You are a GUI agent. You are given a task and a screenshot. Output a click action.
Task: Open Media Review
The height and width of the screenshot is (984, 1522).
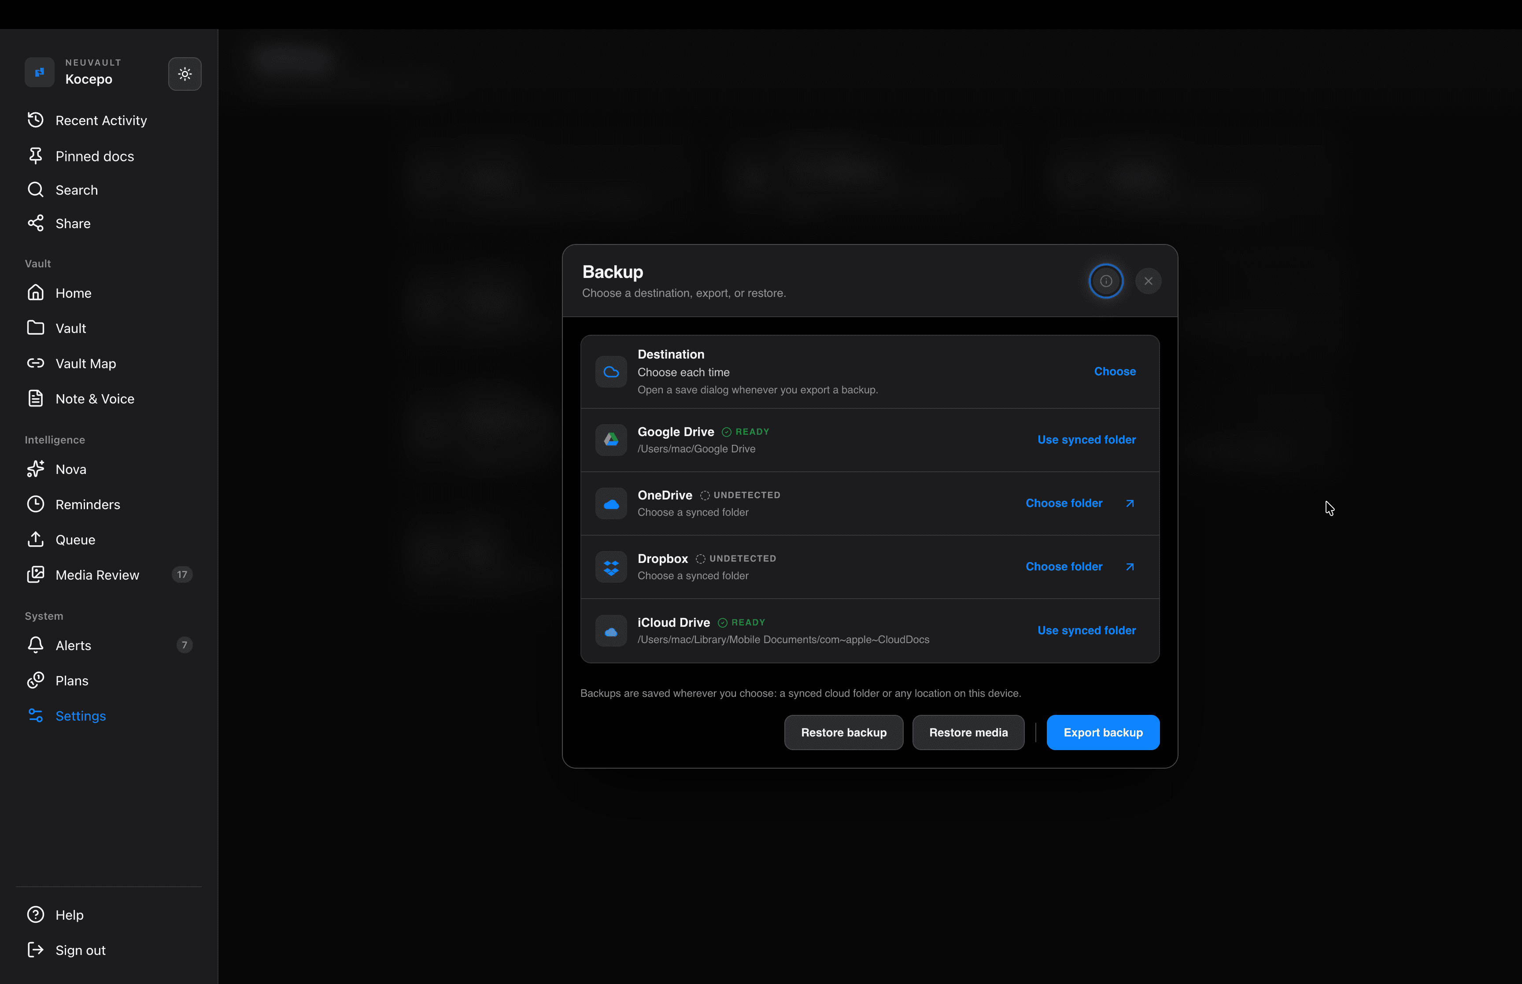109,574
